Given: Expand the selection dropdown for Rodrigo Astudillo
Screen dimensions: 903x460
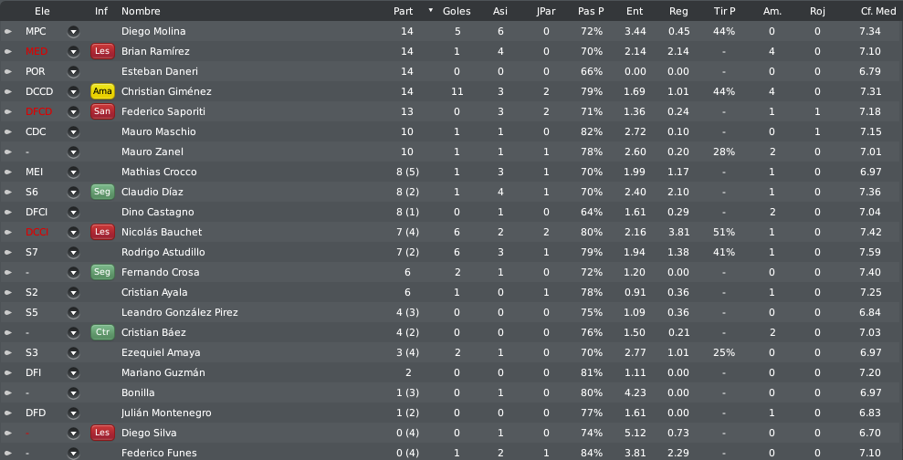Looking at the screenshot, I should pos(73,252).
